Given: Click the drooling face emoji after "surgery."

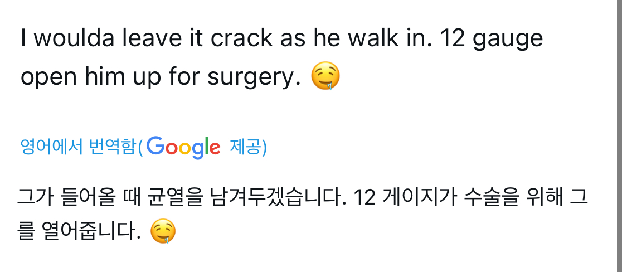Looking at the screenshot, I should (325, 77).
